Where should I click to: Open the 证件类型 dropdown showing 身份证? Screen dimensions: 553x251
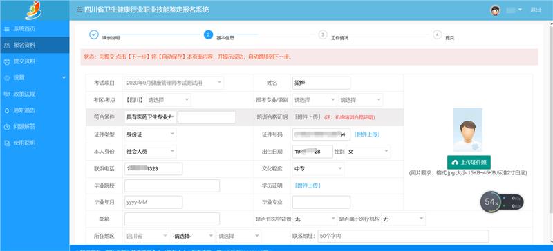coord(150,134)
